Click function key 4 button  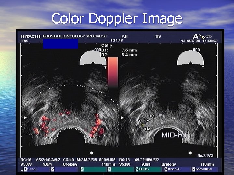121,169
